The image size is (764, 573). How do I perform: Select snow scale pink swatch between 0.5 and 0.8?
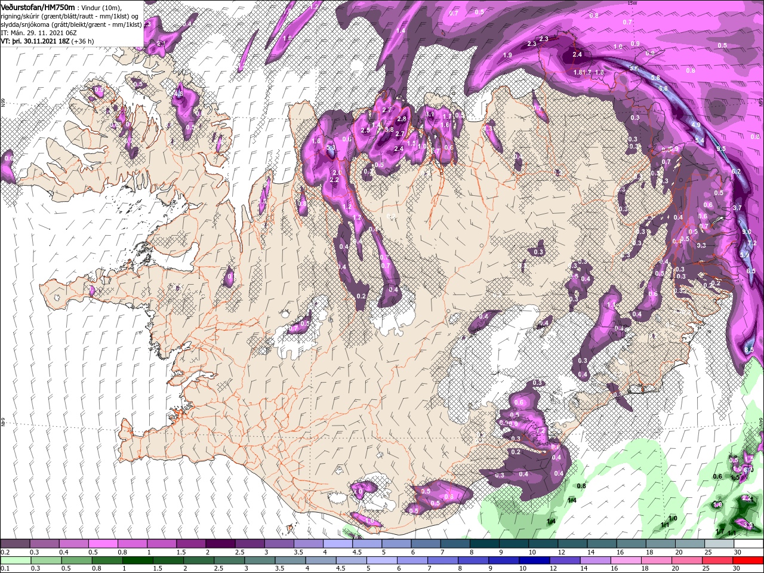103,544
